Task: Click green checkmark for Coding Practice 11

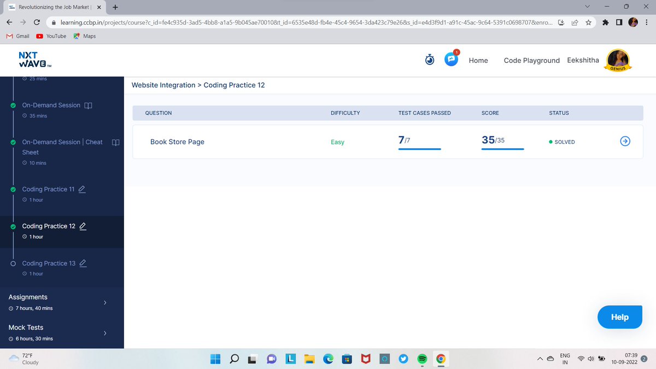Action: [13, 189]
